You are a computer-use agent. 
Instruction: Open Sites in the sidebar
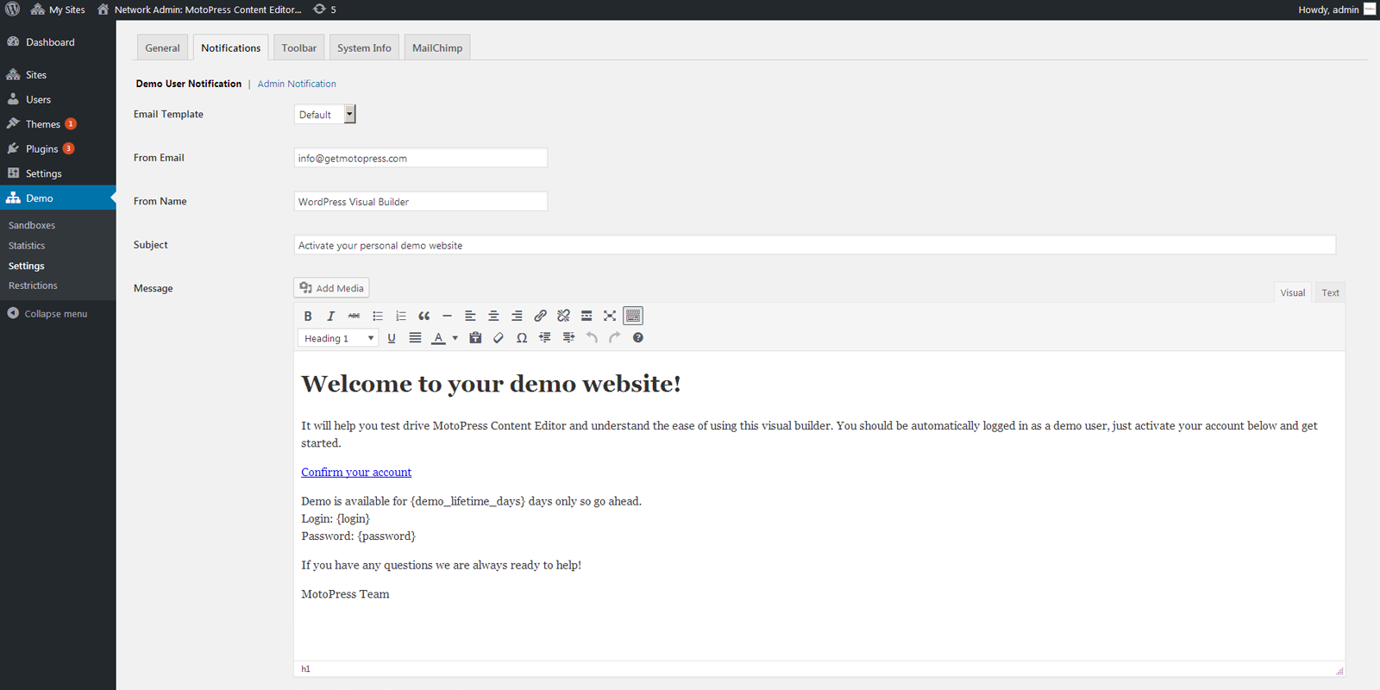coord(58,75)
